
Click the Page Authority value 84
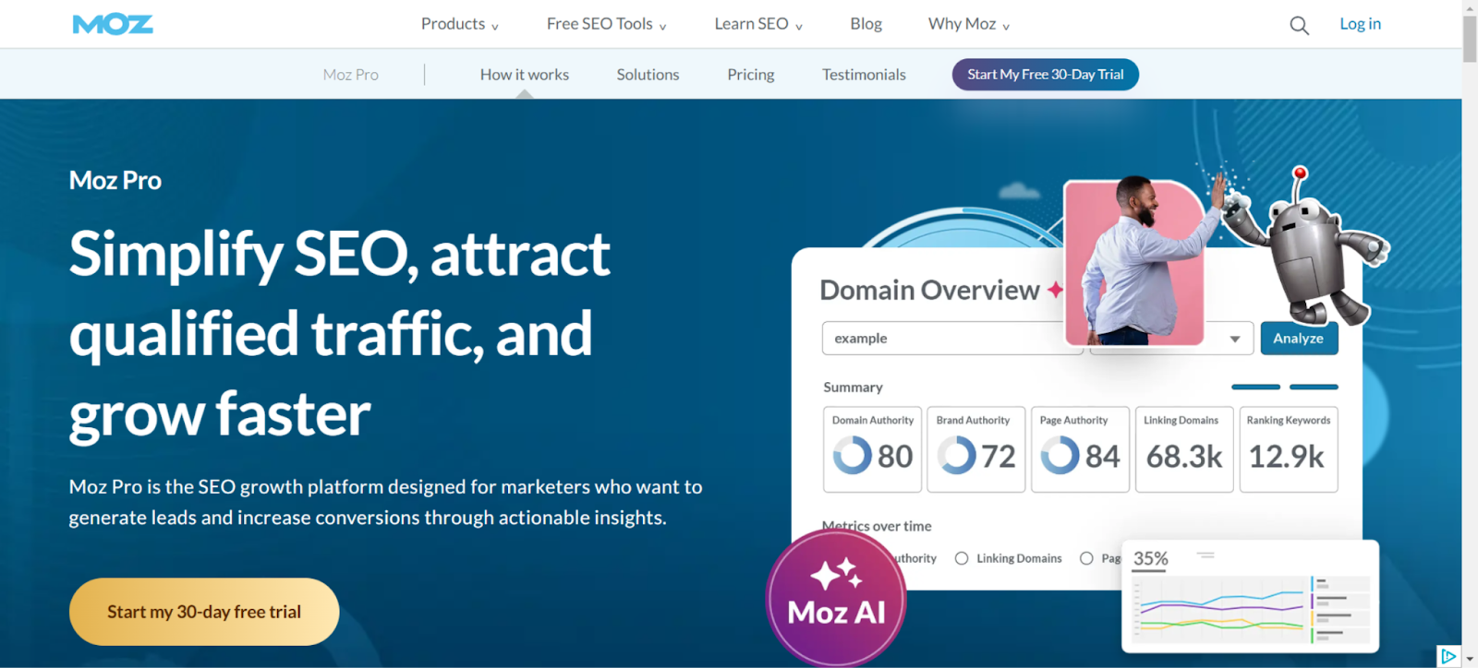[x=1102, y=456]
